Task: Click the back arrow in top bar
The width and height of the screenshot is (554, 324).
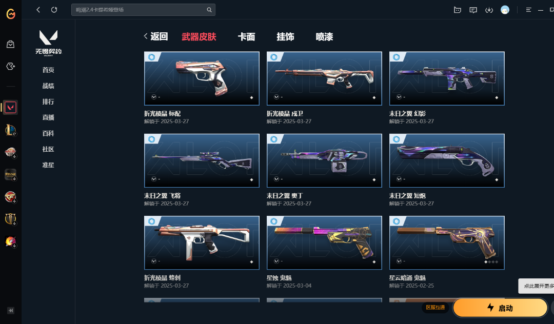Action: (38, 10)
